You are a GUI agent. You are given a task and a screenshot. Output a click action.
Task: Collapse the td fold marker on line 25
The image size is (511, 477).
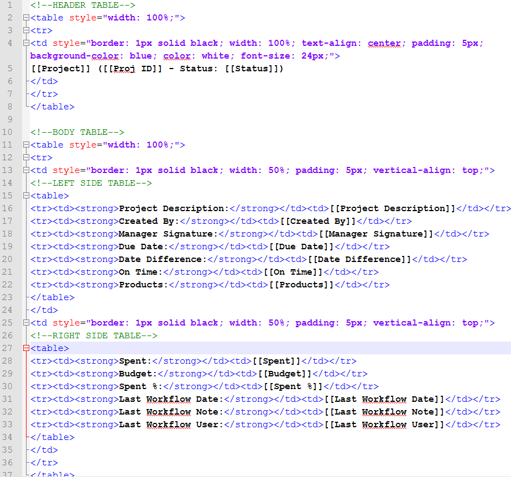[x=26, y=323]
